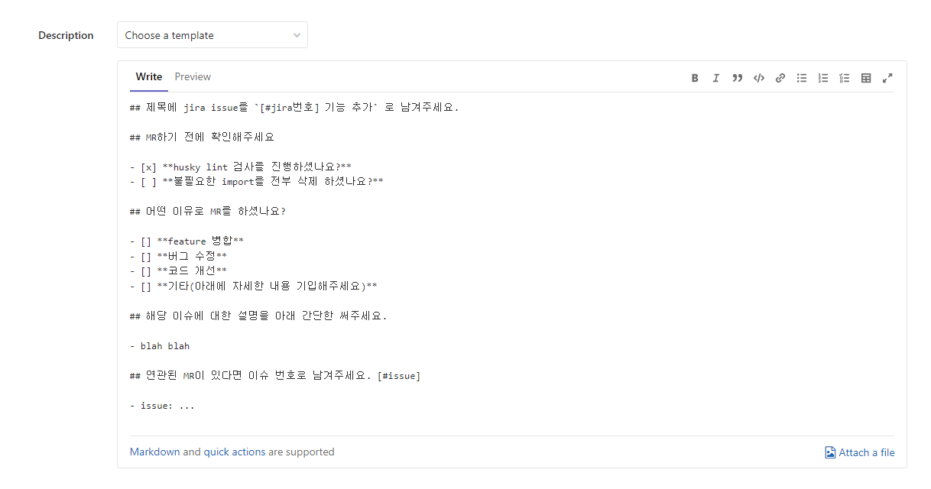Add a numbered list icon

[823, 78]
